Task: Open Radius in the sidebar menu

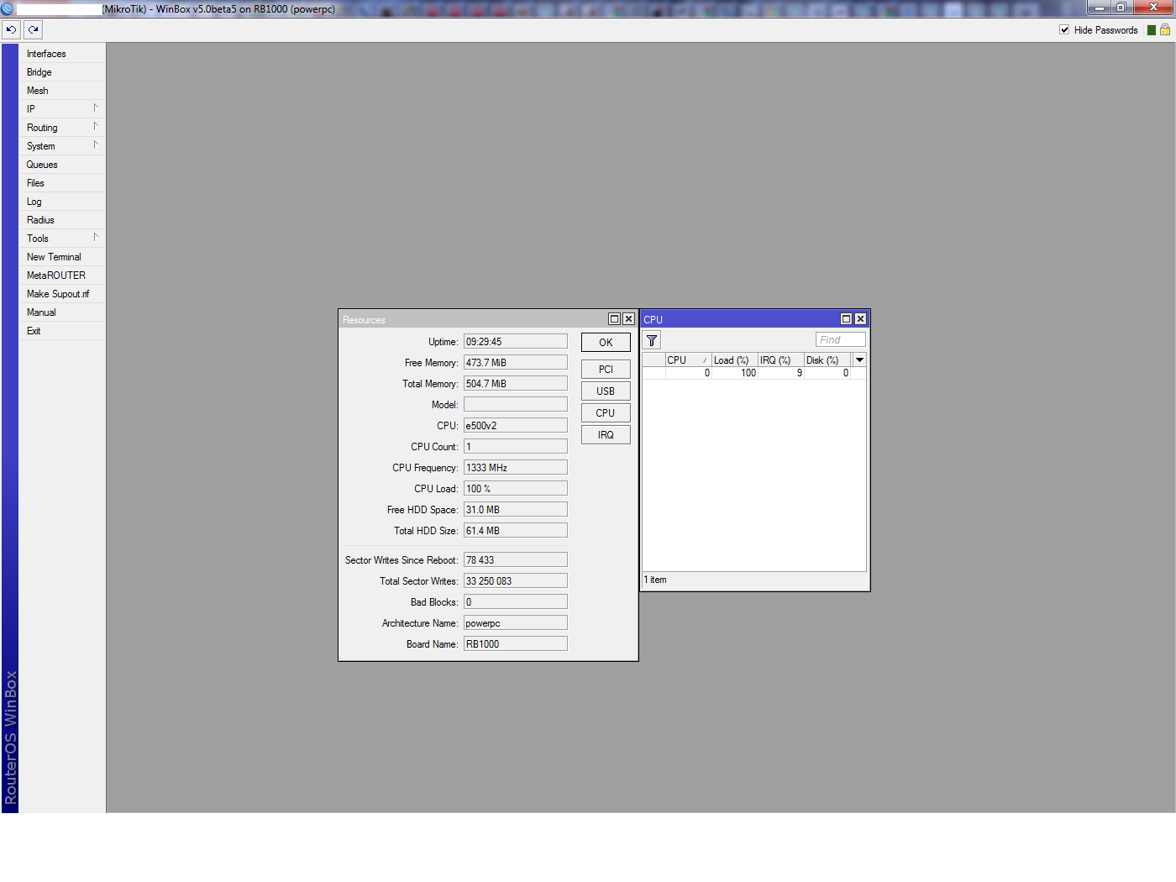Action: tap(63, 220)
